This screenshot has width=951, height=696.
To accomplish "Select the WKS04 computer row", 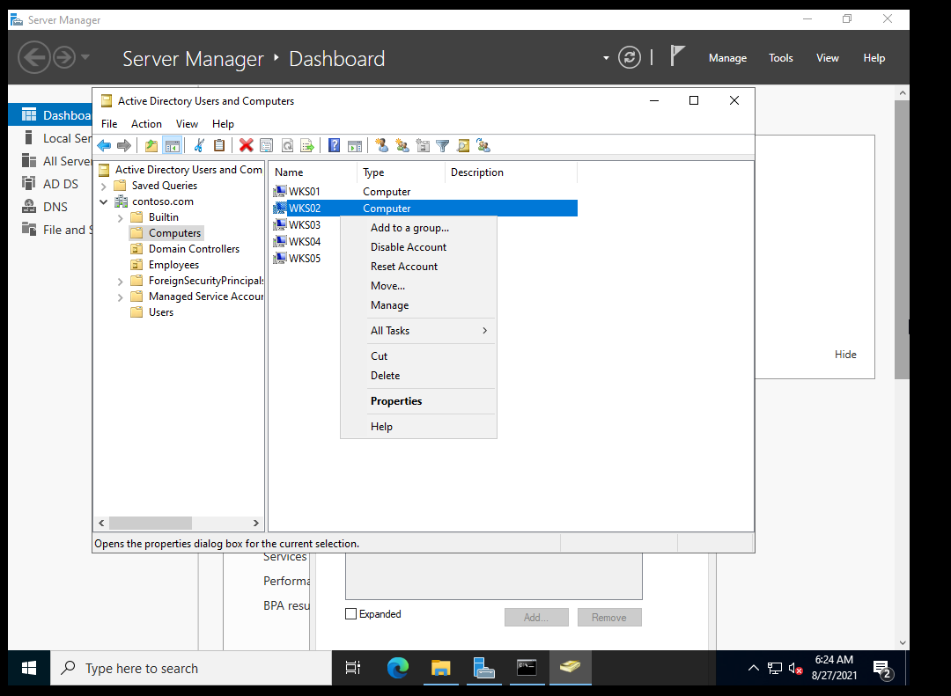I will click(x=305, y=241).
